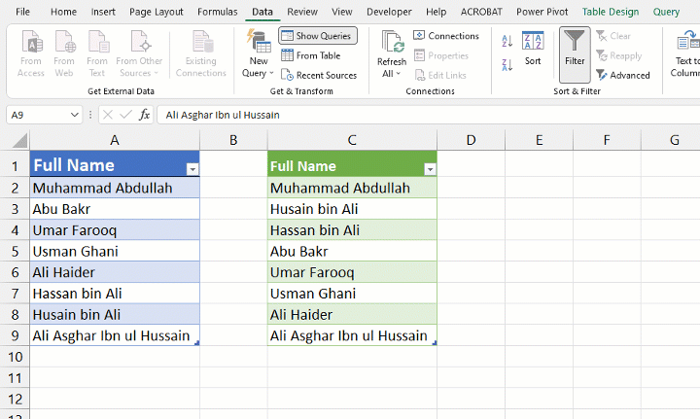Screen dimensions: 700x419
Task: Select cell C2 Muhammad Abdullah
Action: pos(352,188)
